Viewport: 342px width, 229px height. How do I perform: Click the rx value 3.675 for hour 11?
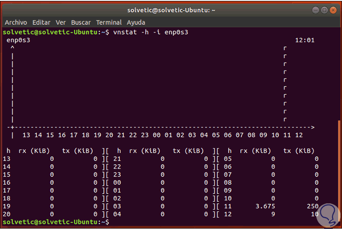(265, 206)
